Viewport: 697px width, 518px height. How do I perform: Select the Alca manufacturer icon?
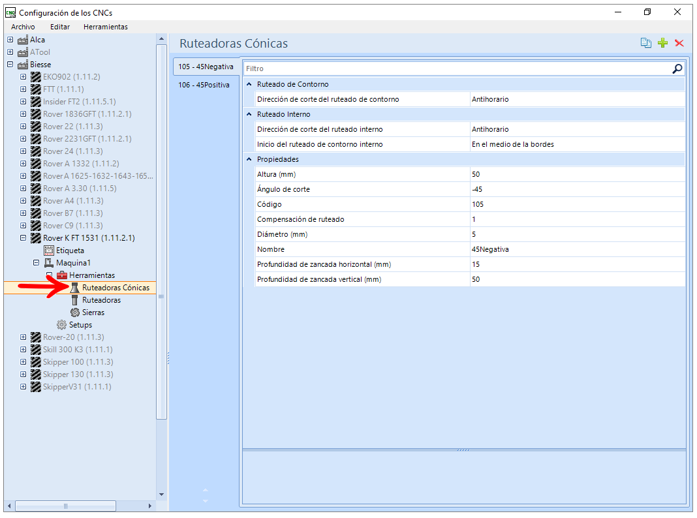23,40
